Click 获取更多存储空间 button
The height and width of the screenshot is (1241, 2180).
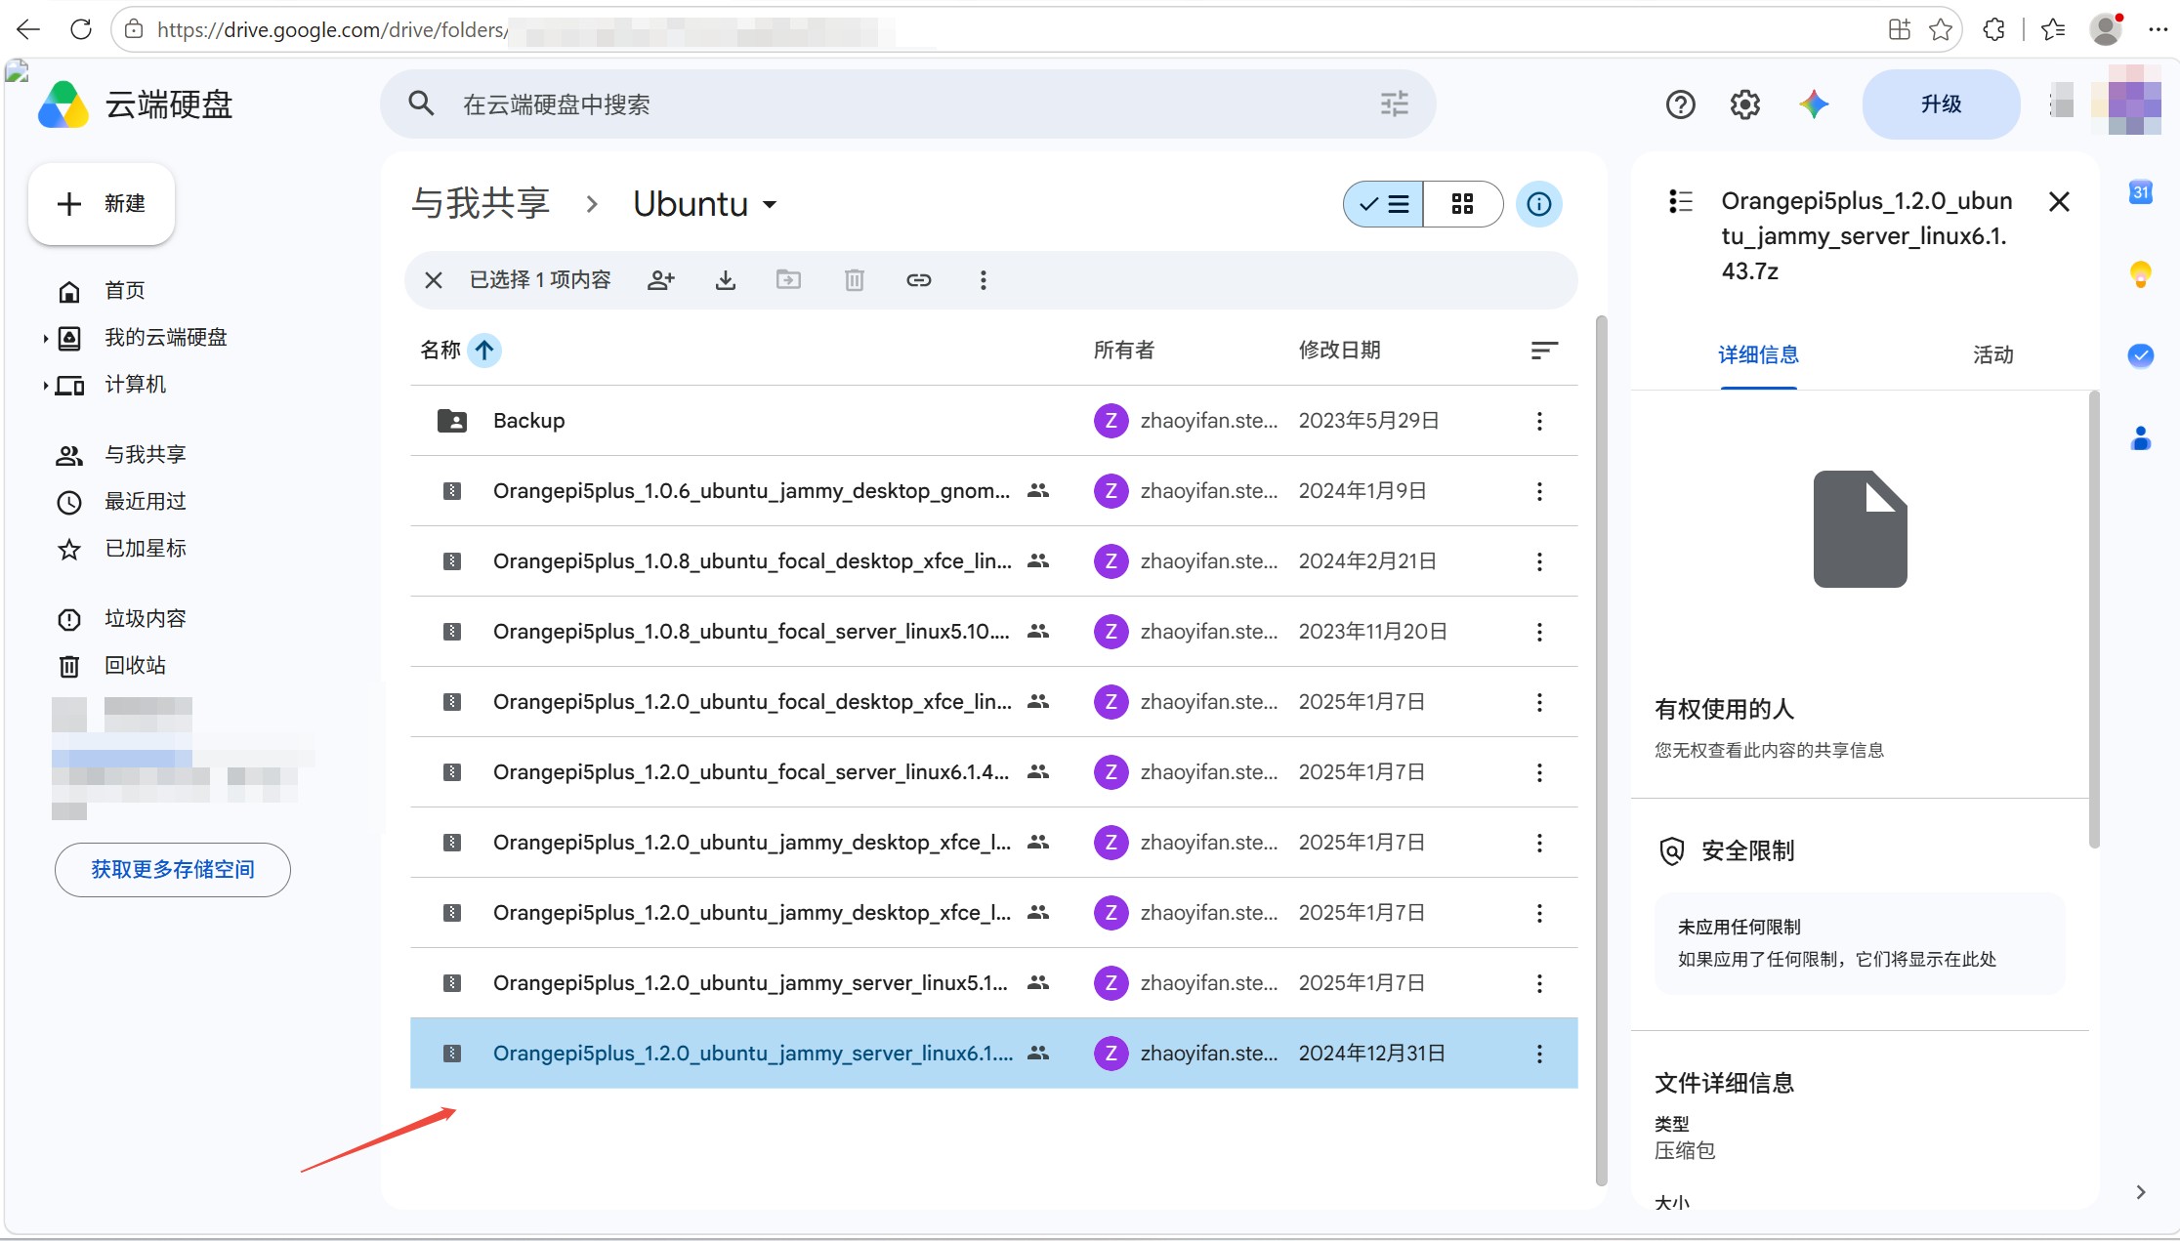click(x=173, y=869)
